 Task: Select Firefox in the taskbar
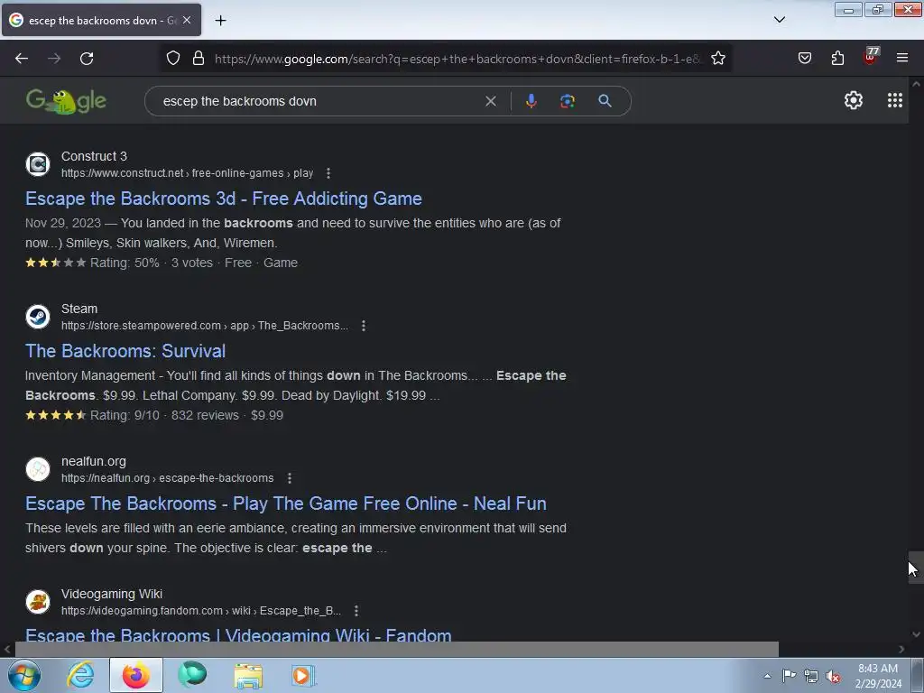(136, 675)
